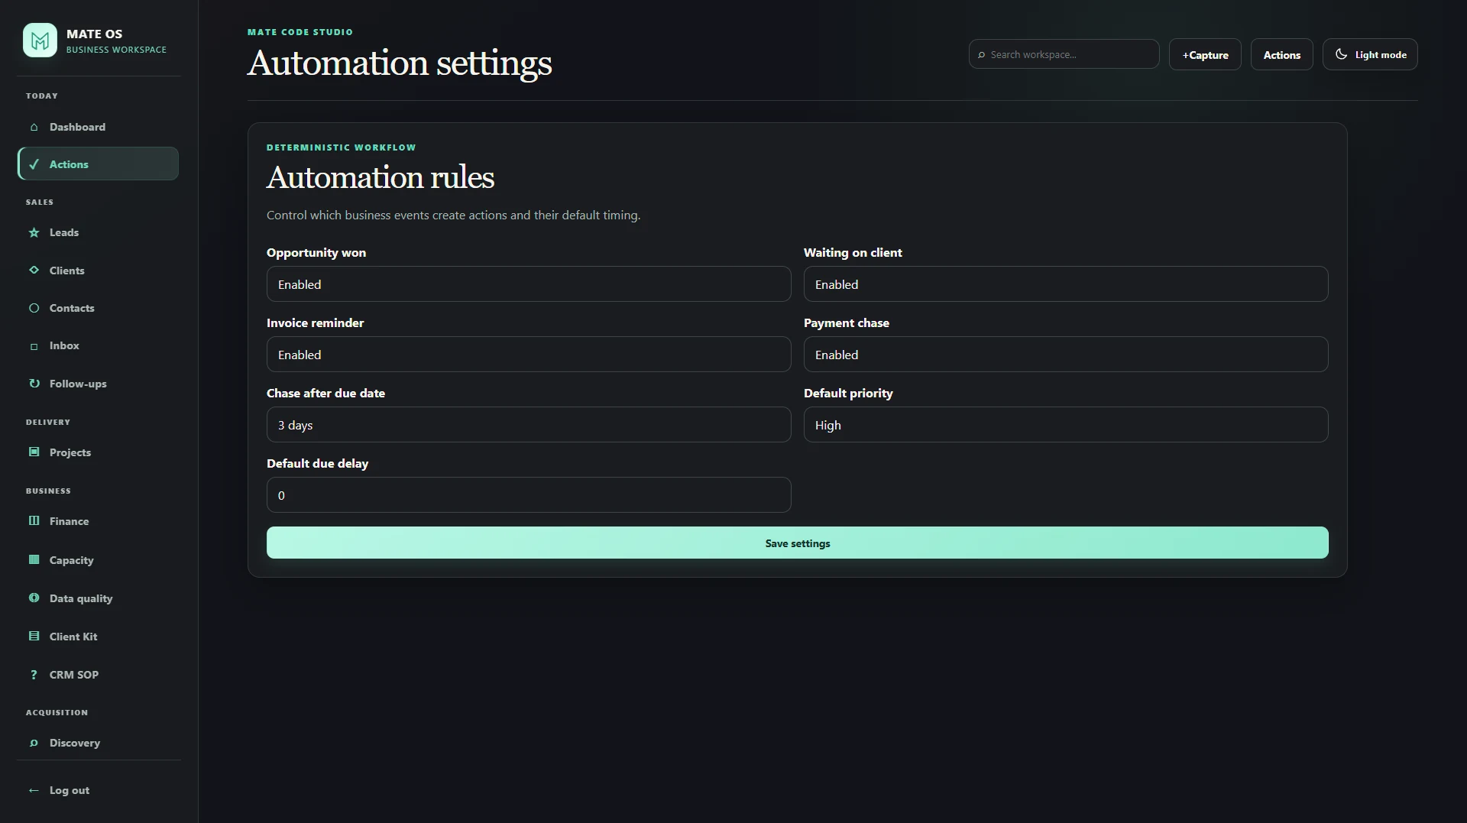The height and width of the screenshot is (823, 1467).
Task: Open the Follow-ups page label
Action: tap(78, 384)
